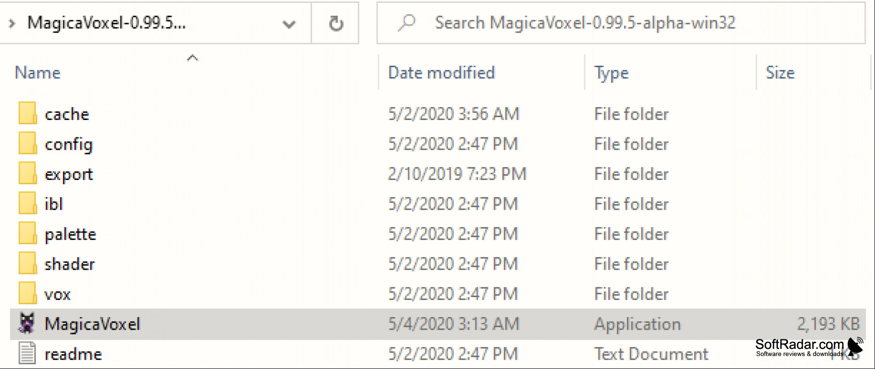Screen dimensions: 875x369
Task: Toggle sort order with Name column arrow
Action: point(192,58)
